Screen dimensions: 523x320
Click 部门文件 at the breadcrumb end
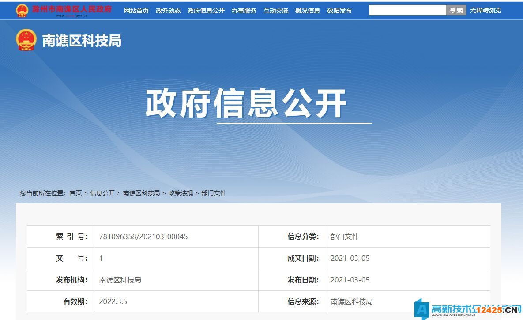(214, 193)
